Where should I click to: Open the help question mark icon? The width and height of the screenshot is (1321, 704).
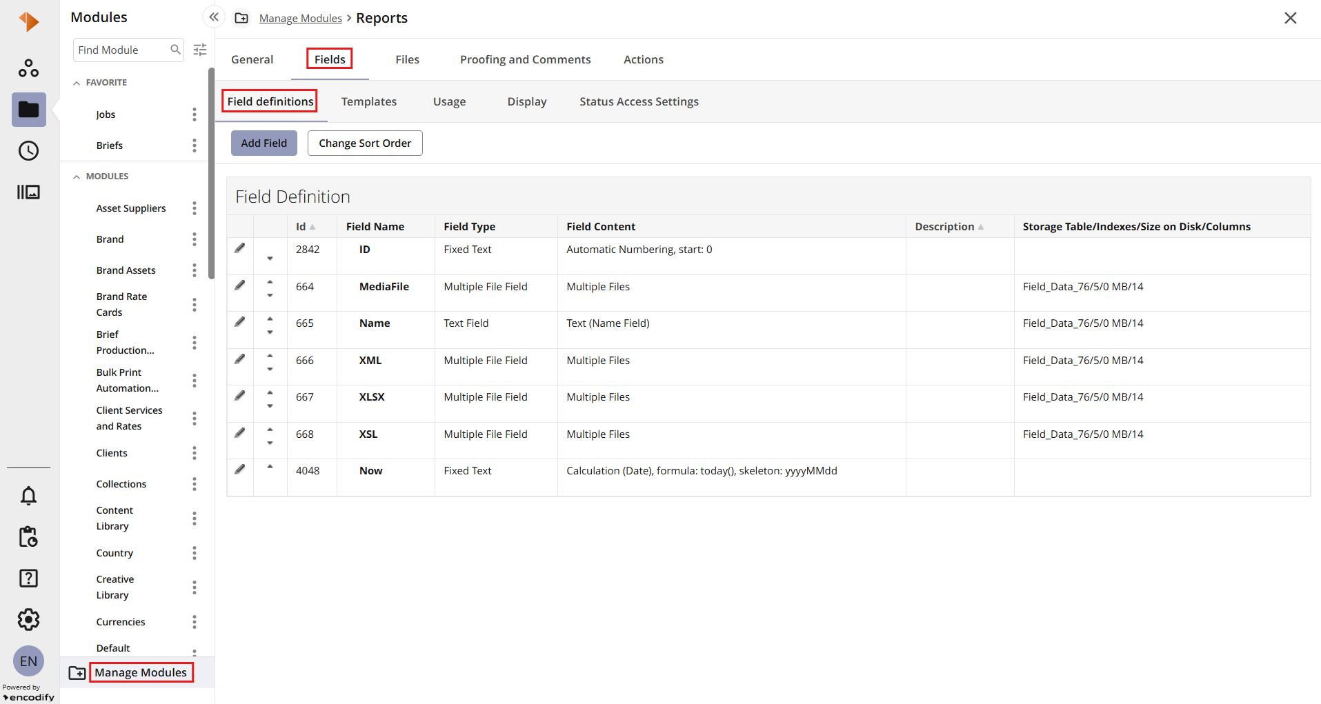(x=28, y=578)
